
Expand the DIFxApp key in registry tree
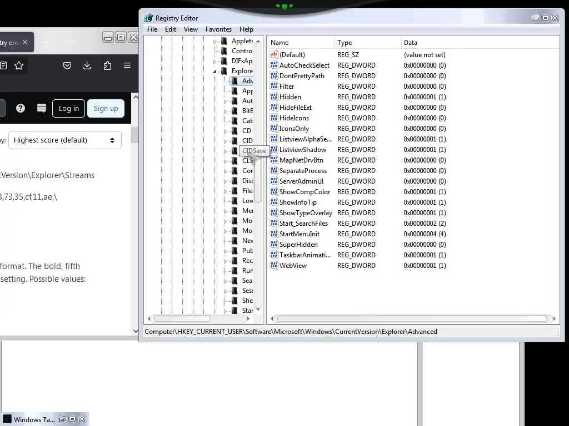pos(214,62)
